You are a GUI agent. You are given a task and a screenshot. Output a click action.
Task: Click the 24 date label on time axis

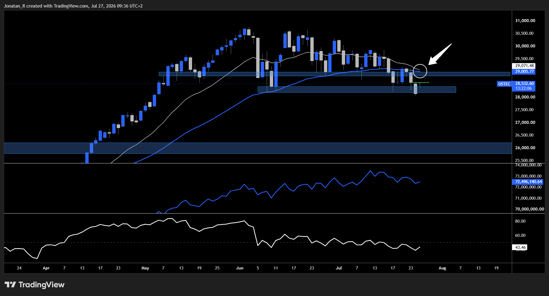tap(19, 268)
